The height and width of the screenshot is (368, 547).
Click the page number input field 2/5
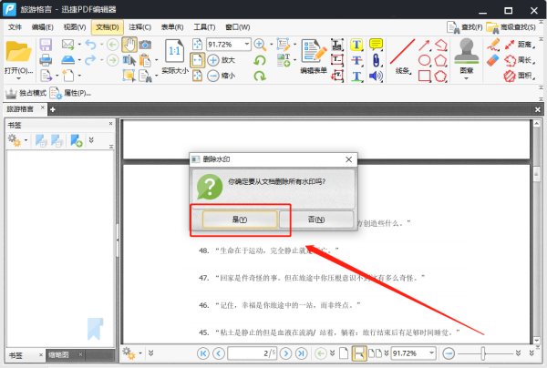coord(253,353)
